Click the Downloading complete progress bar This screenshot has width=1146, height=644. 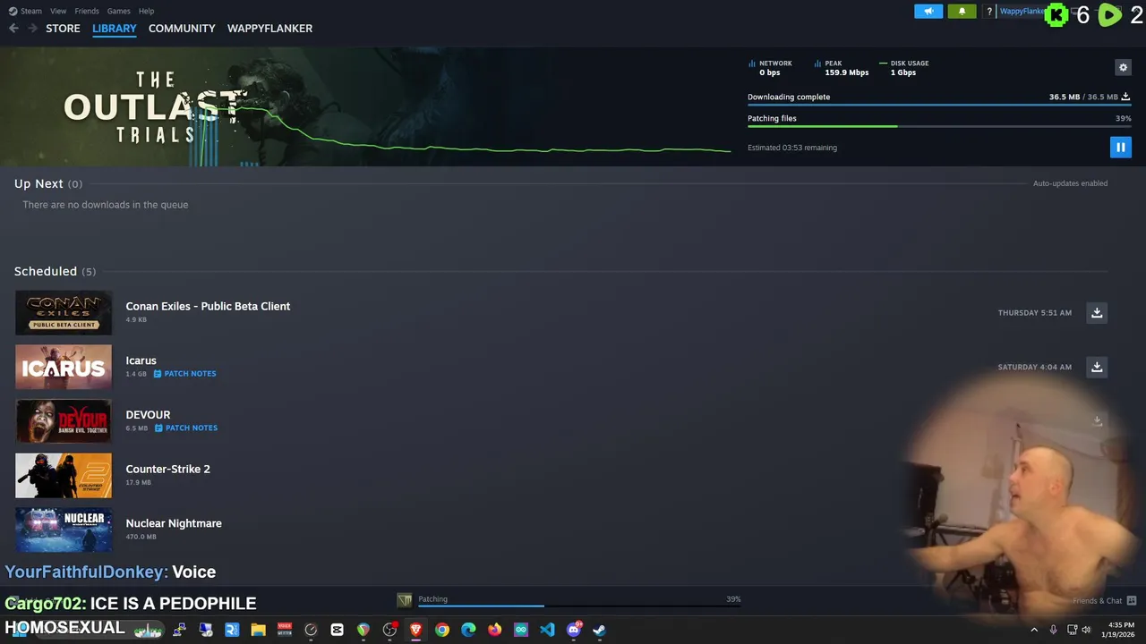click(939, 105)
